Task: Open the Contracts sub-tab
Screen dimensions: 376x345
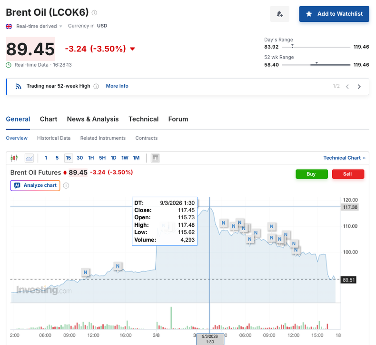Action: 147,138
